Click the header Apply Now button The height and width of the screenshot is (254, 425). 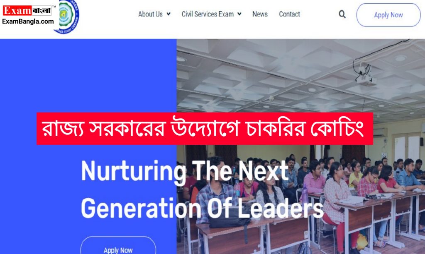(x=388, y=15)
